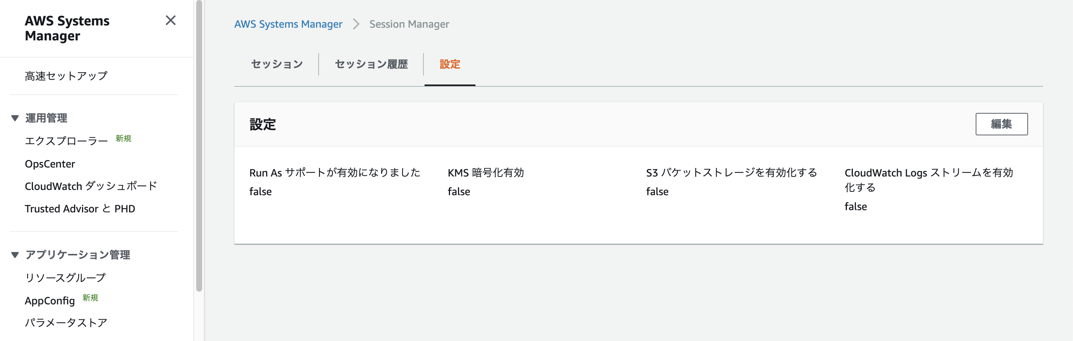Open エクスプローラー in the sidebar

tap(66, 141)
